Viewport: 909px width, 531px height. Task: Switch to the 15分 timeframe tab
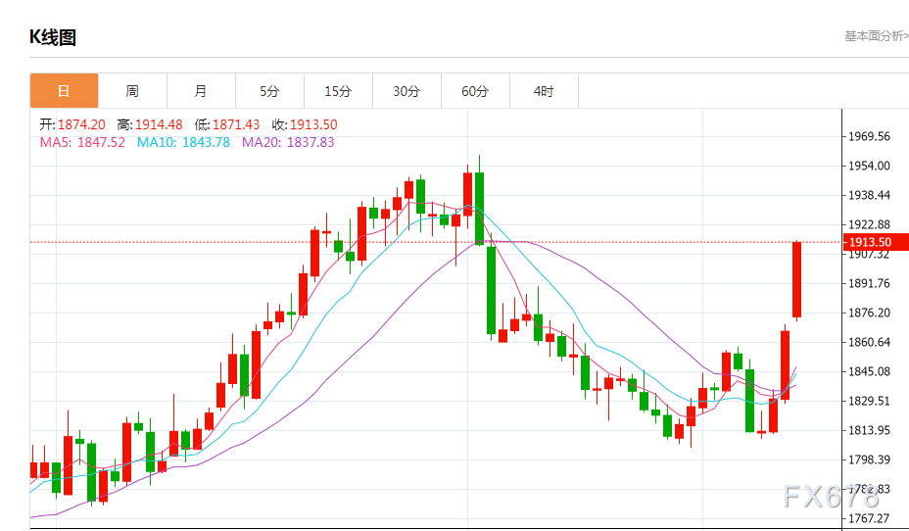[x=338, y=91]
